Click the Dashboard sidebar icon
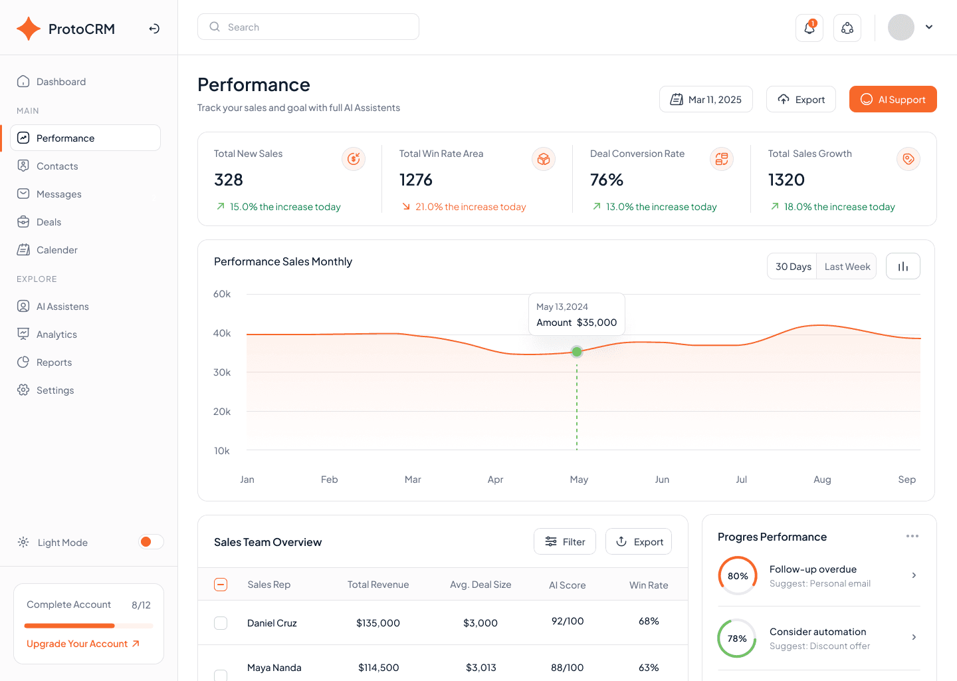This screenshot has height=681, width=957. point(23,81)
